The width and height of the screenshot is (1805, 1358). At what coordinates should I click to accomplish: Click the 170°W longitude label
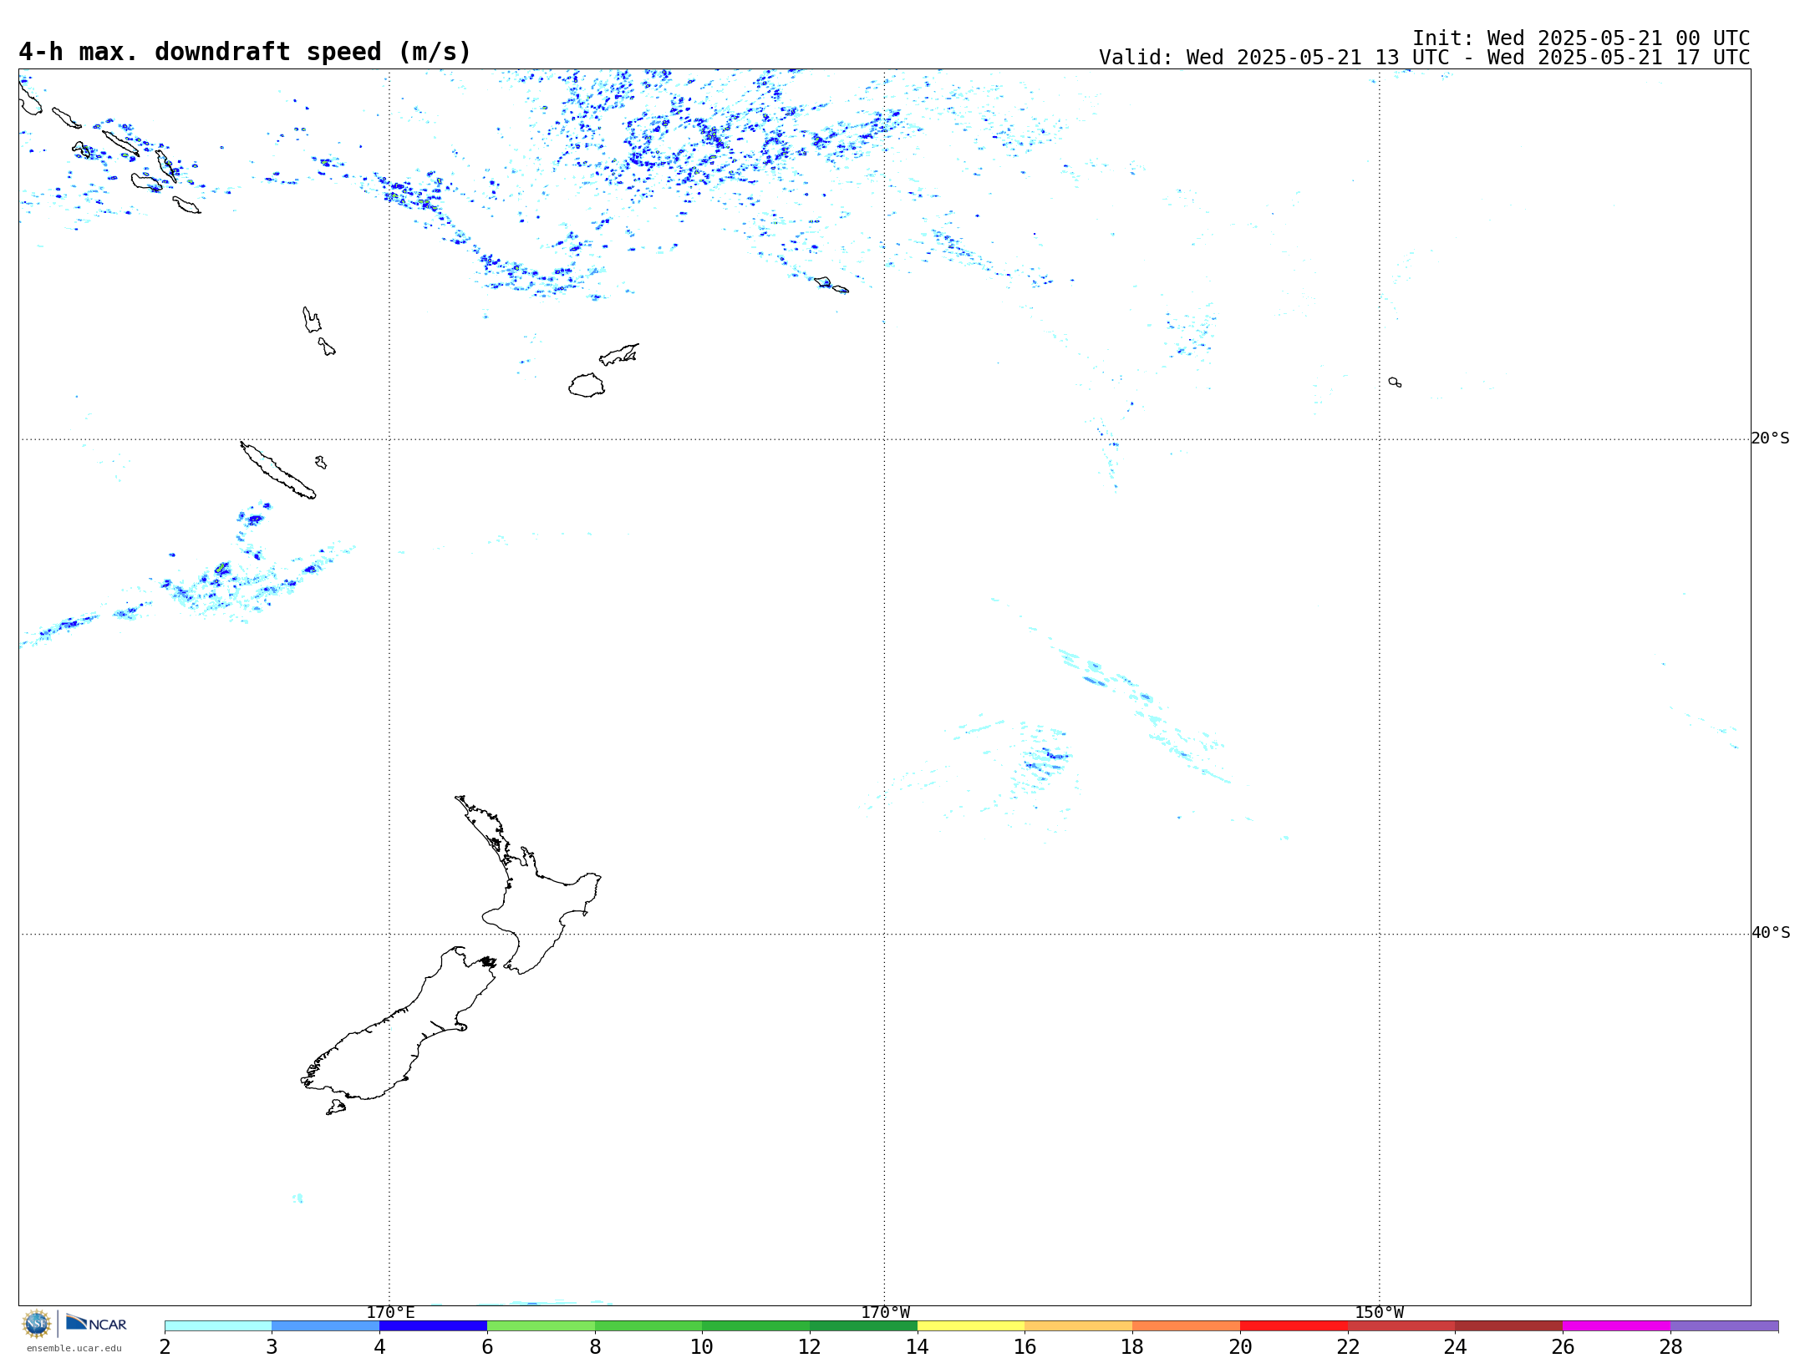[x=885, y=1312]
